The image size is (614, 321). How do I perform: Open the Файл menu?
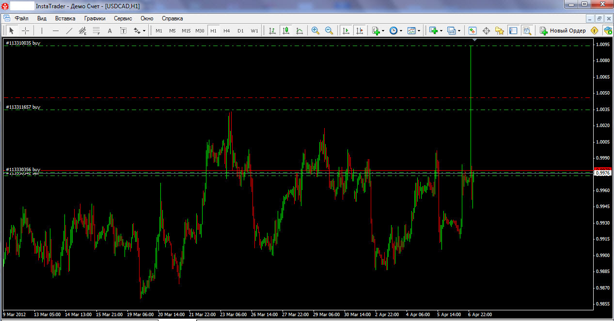(x=21, y=18)
